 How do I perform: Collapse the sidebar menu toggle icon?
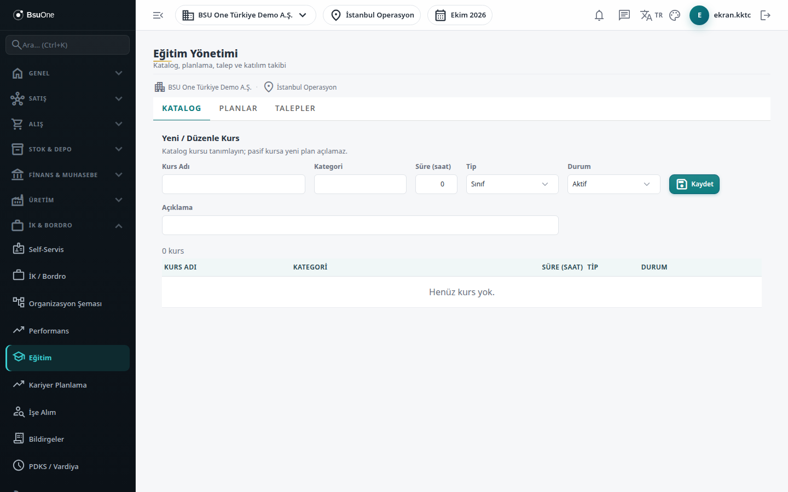click(158, 15)
